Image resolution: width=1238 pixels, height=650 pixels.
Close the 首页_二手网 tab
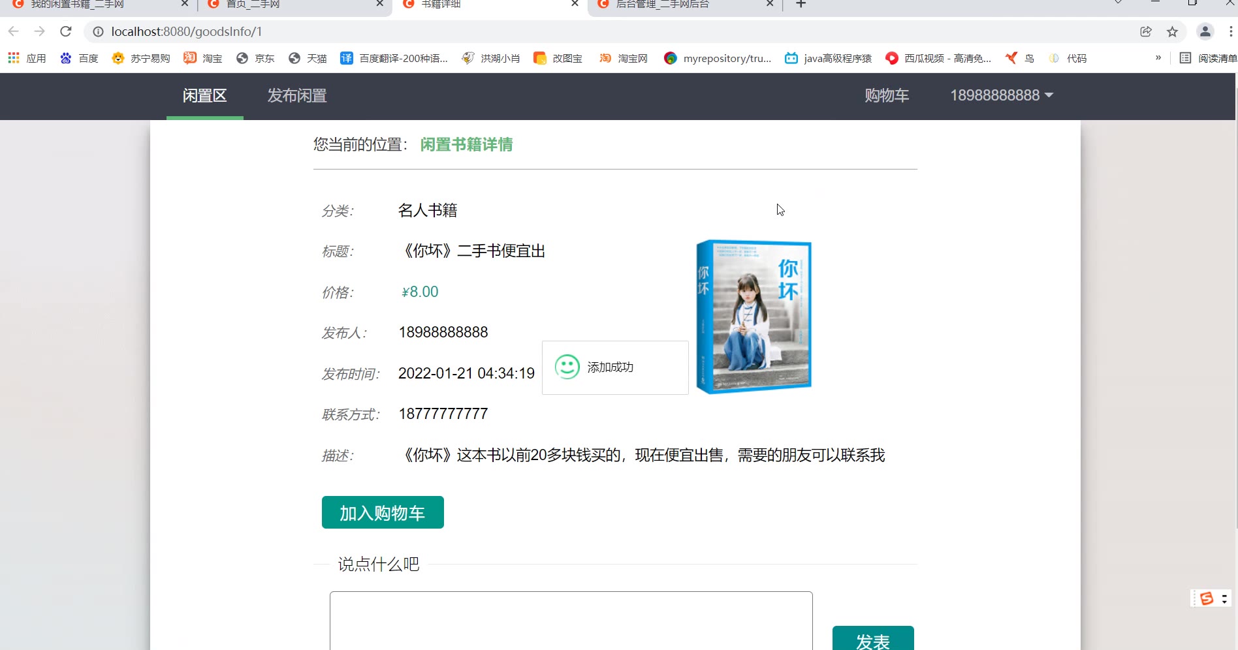click(x=380, y=3)
